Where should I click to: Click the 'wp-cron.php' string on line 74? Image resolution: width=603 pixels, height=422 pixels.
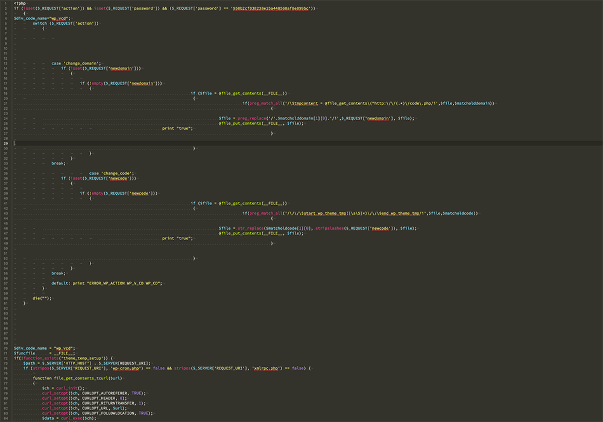[x=127, y=368]
